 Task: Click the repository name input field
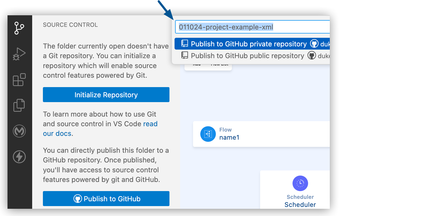pos(252,27)
